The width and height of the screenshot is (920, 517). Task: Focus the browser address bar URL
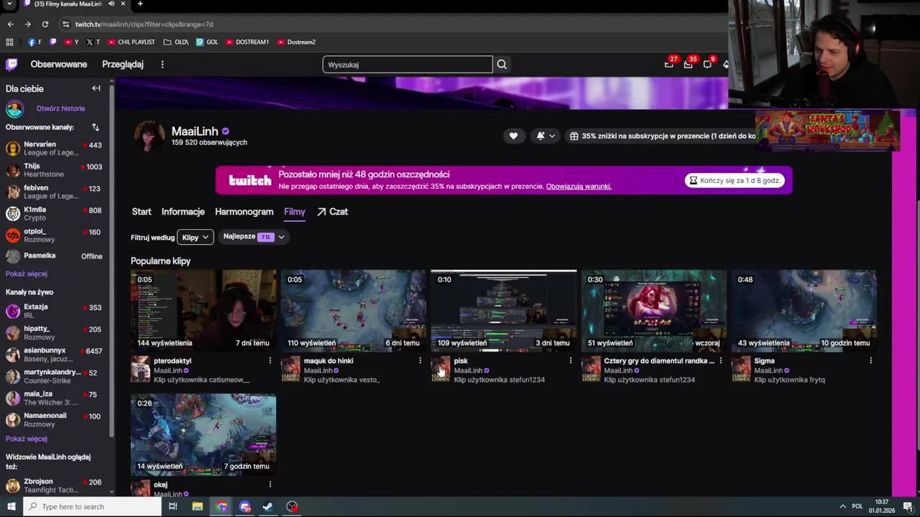click(x=144, y=24)
